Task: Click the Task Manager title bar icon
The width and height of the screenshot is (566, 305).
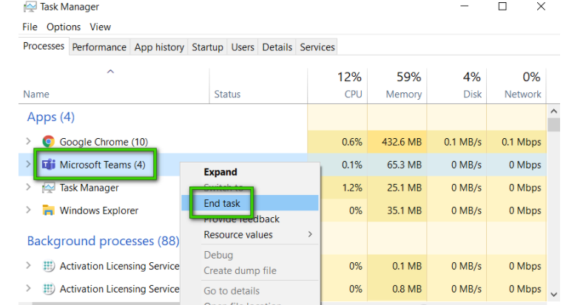Action: 30,7
